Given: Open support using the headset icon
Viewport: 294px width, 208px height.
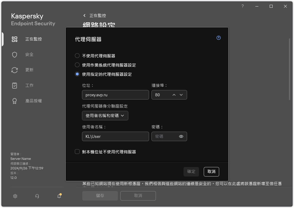Looking at the screenshot, I should [37, 196].
